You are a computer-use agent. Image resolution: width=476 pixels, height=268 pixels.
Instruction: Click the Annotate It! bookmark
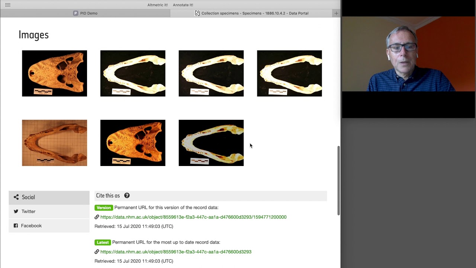[183, 5]
